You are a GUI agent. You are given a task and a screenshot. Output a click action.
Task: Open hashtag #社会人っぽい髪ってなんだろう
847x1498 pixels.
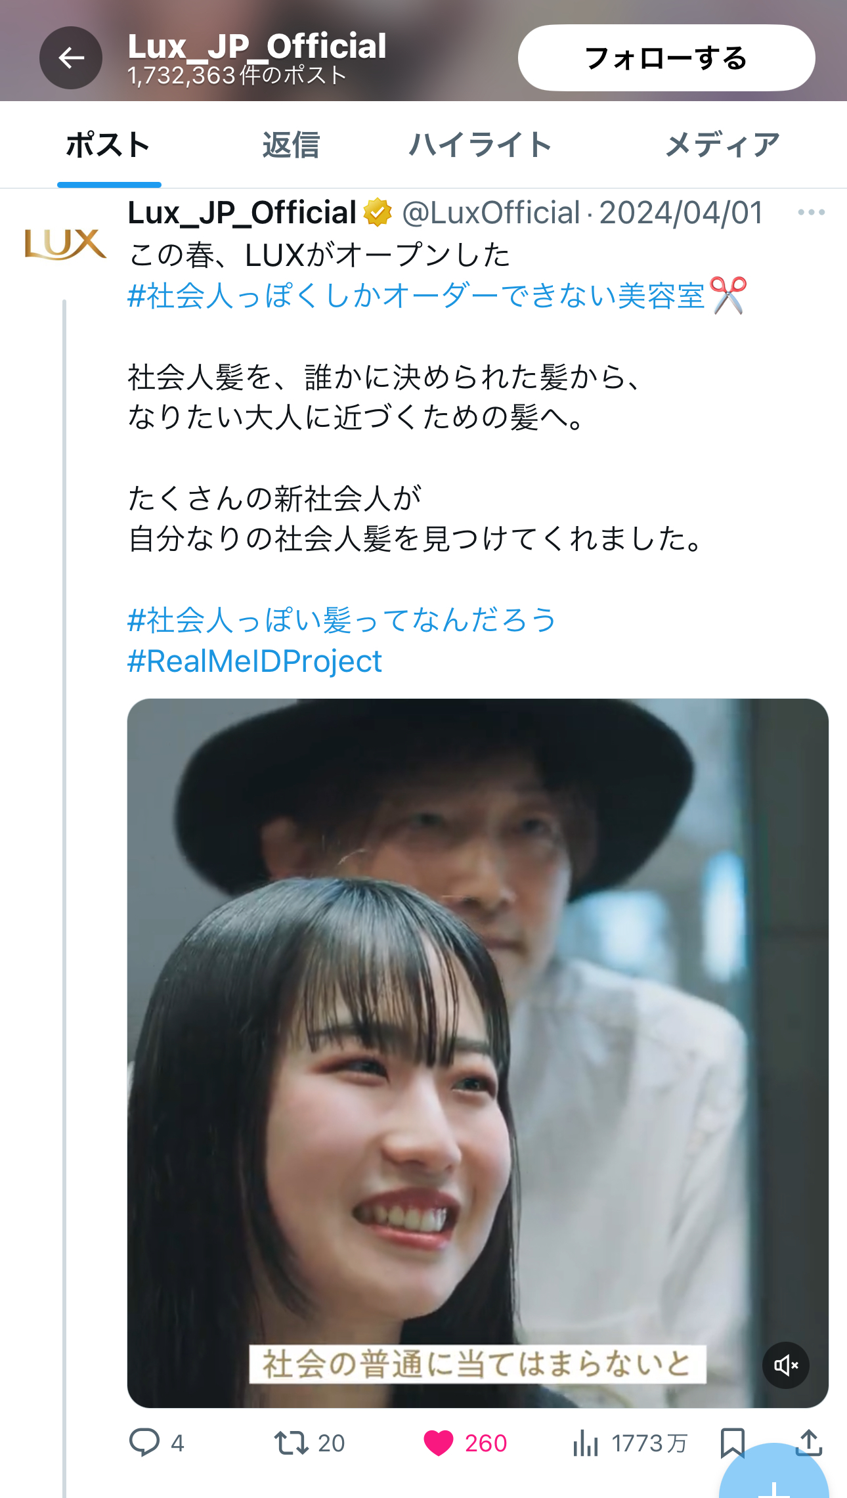tap(342, 620)
